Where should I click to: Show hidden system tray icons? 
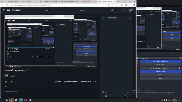(x=160, y=100)
